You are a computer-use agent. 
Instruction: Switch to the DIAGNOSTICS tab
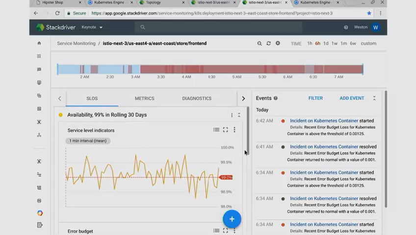(x=197, y=99)
